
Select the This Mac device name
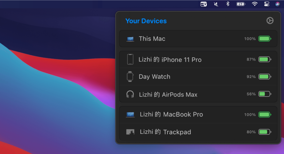click(152, 39)
